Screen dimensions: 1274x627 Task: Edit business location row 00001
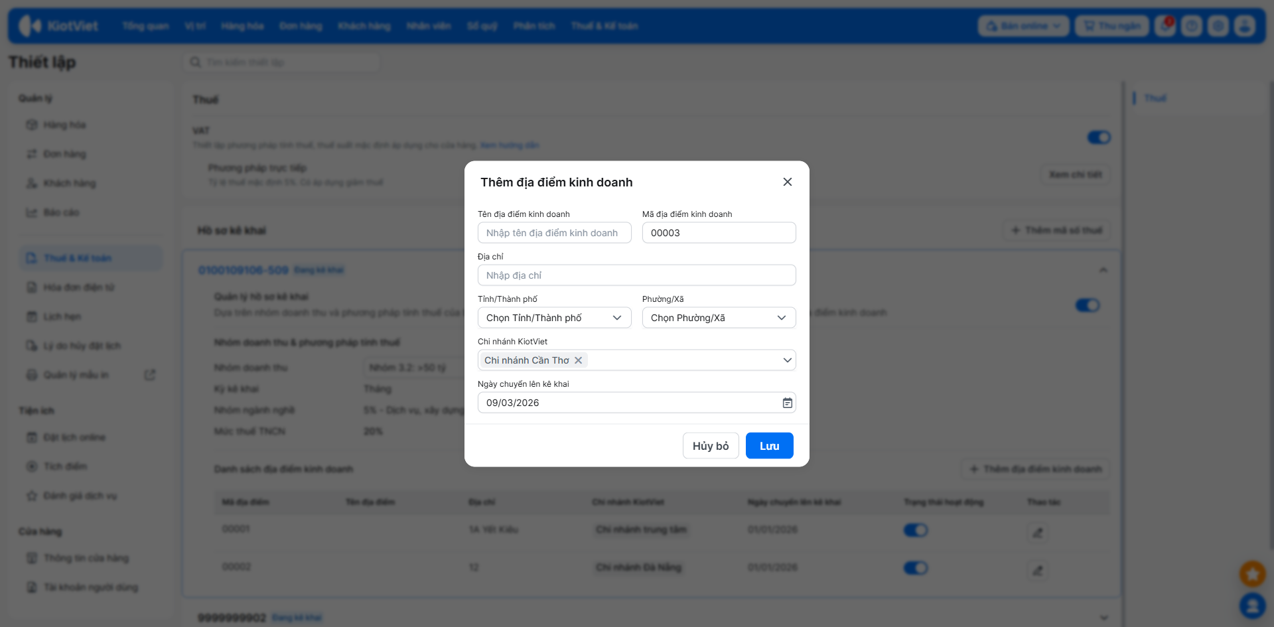(x=1038, y=531)
